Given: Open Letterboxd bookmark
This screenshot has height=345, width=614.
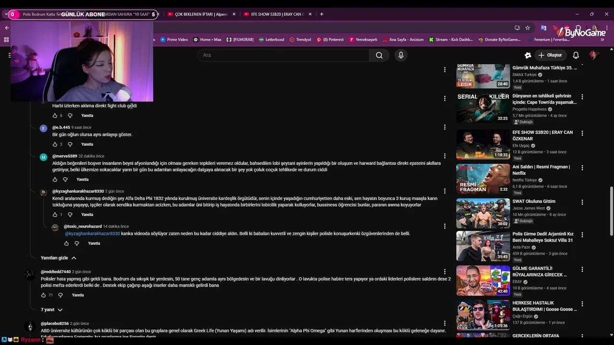Looking at the screenshot, I should [x=271, y=39].
